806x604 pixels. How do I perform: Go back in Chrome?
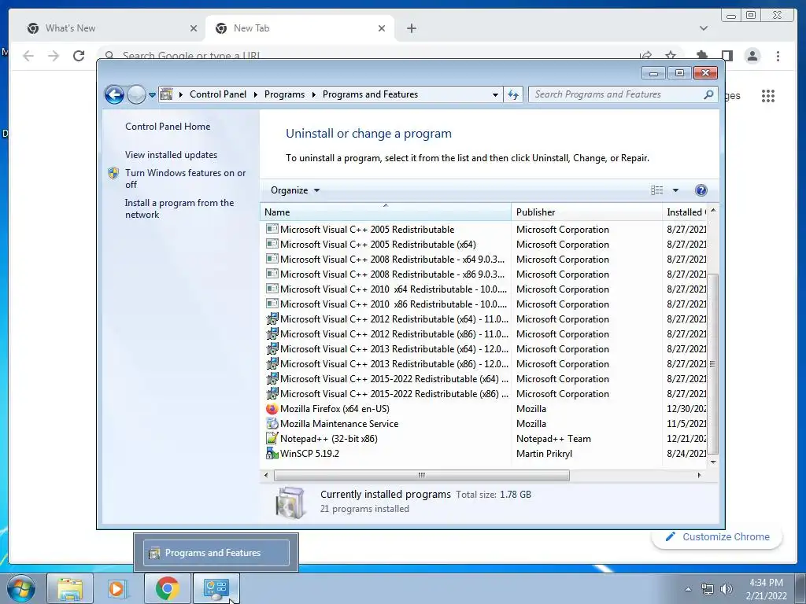pyautogui.click(x=28, y=56)
